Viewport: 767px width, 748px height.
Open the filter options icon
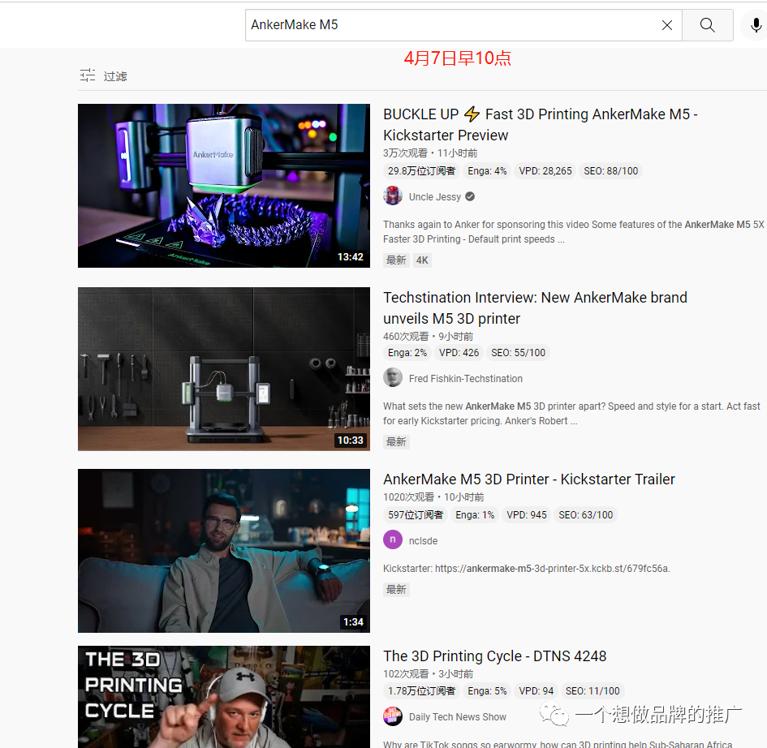(x=88, y=75)
